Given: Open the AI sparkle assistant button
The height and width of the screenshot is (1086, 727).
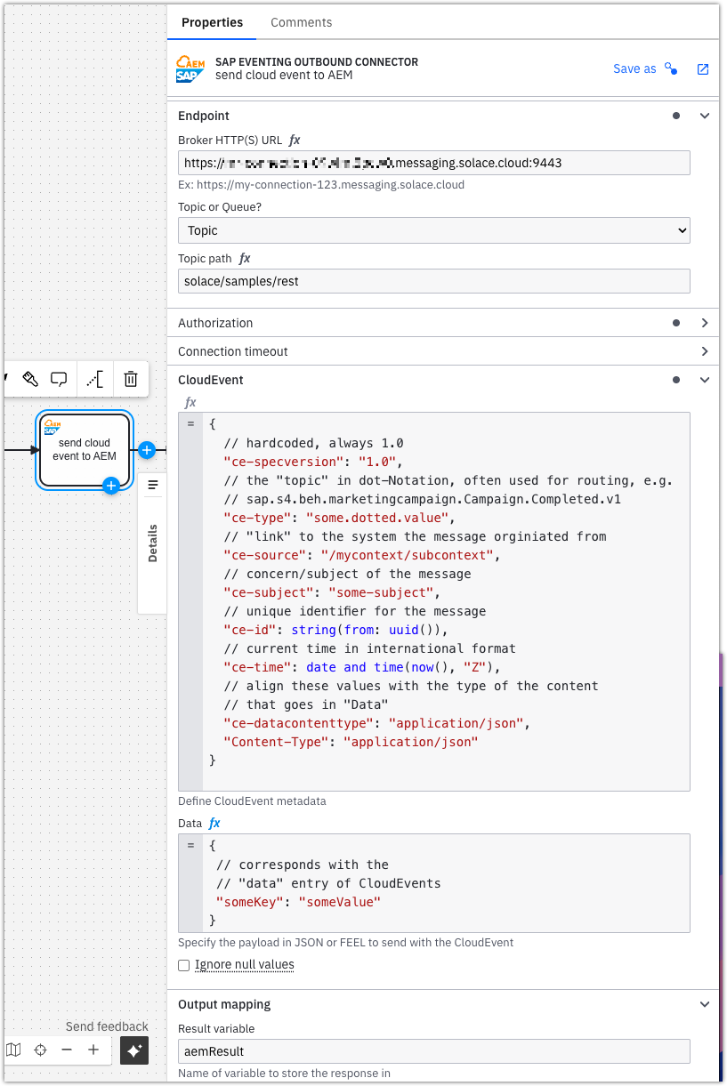Looking at the screenshot, I should click(x=134, y=1050).
